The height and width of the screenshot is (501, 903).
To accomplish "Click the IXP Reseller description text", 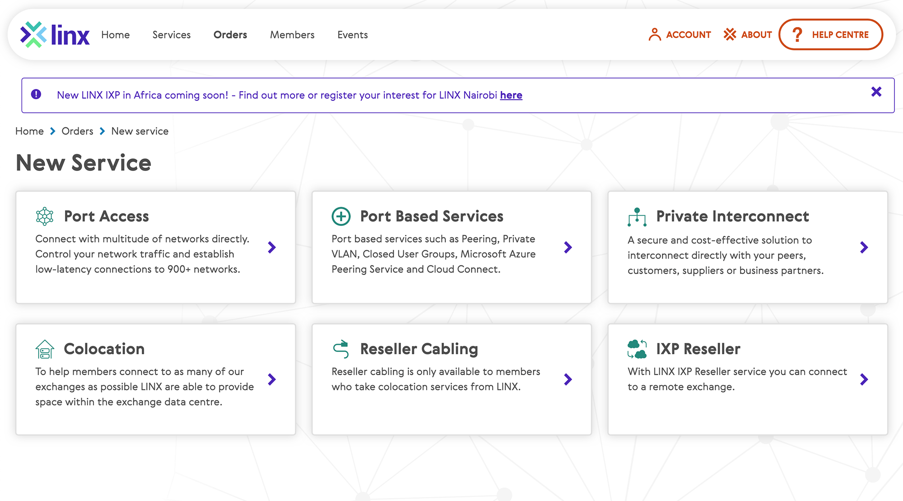I will tap(737, 379).
